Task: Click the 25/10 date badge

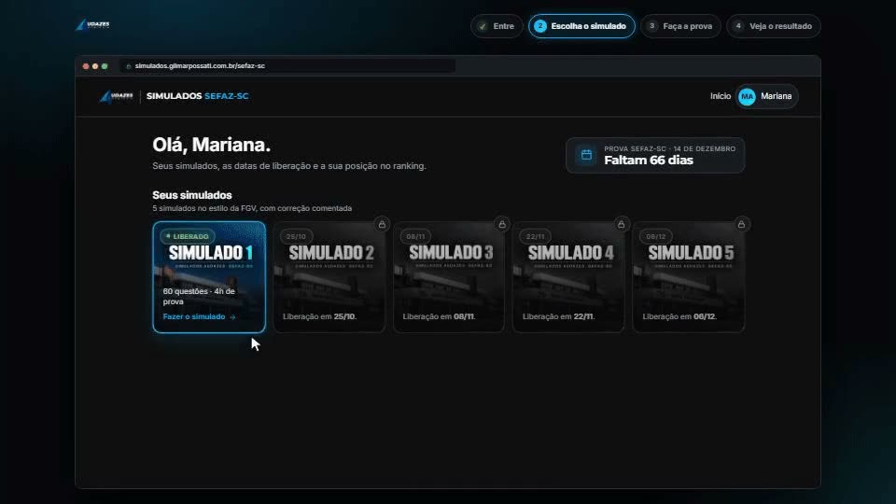Action: [x=296, y=236]
